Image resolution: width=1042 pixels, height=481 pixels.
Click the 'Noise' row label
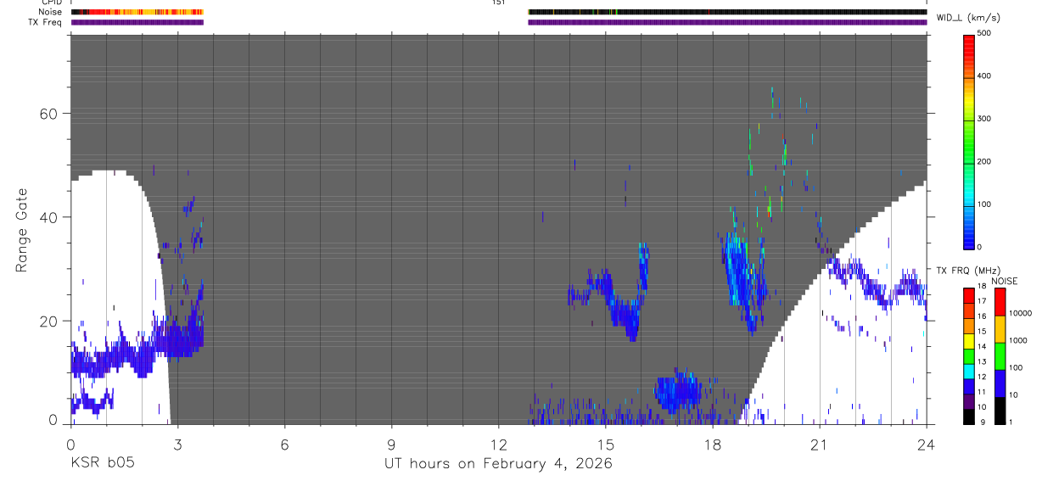tap(52, 12)
